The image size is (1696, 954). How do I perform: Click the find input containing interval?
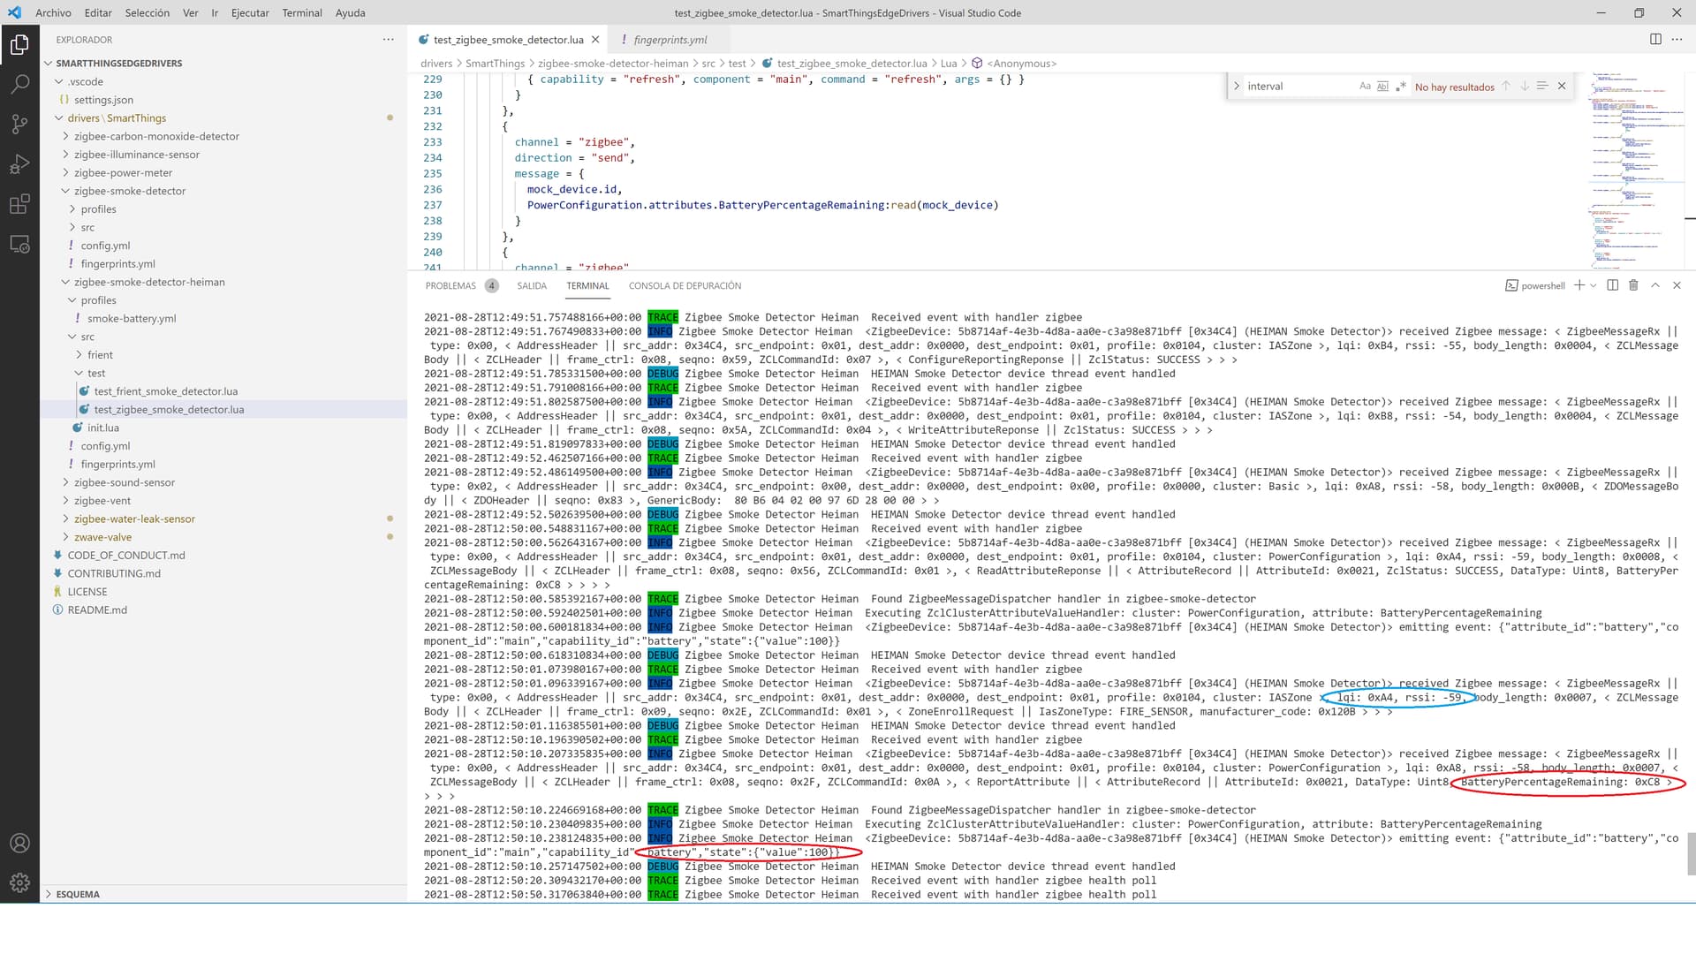[1298, 86]
